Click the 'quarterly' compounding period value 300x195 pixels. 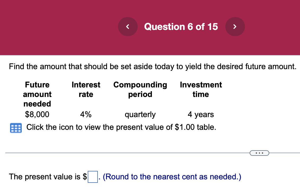coord(140,114)
